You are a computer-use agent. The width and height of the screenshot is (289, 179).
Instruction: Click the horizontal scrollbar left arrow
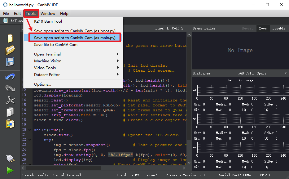point(23,168)
